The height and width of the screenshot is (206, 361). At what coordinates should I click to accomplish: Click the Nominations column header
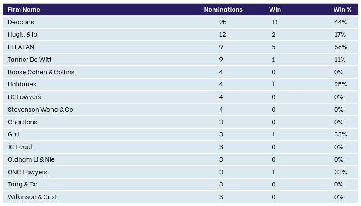pos(223,10)
